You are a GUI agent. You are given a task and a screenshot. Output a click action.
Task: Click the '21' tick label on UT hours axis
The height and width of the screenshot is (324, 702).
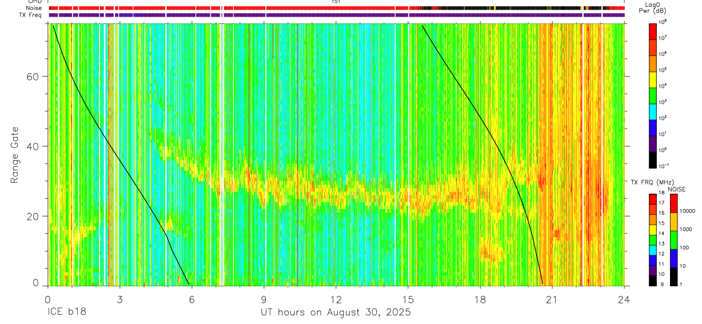click(x=552, y=299)
